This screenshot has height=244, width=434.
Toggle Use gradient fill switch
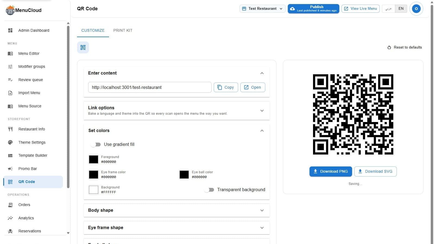coord(96,145)
